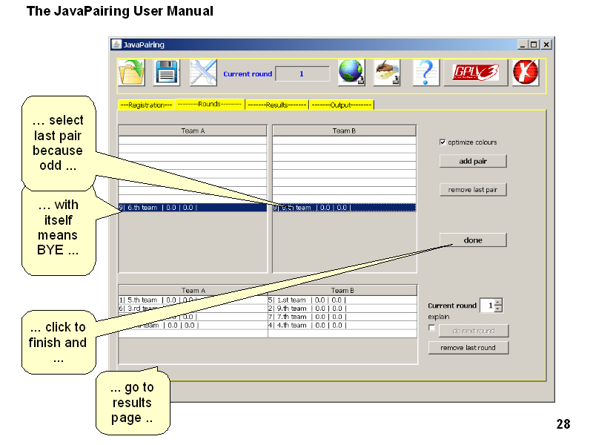Decrease current round with the spinner down arrow
The width and height of the screenshot is (593, 445).
click(x=498, y=309)
